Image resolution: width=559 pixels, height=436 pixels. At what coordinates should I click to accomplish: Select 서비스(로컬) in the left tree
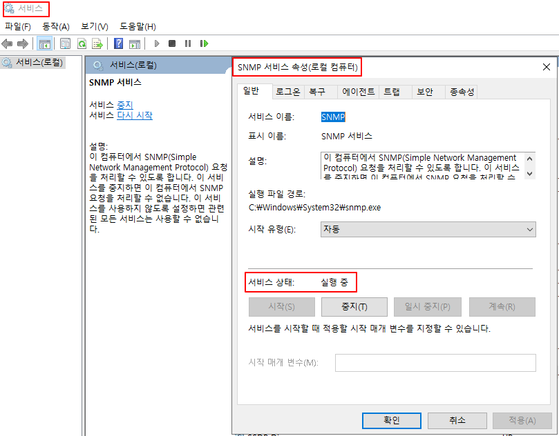coord(32,63)
